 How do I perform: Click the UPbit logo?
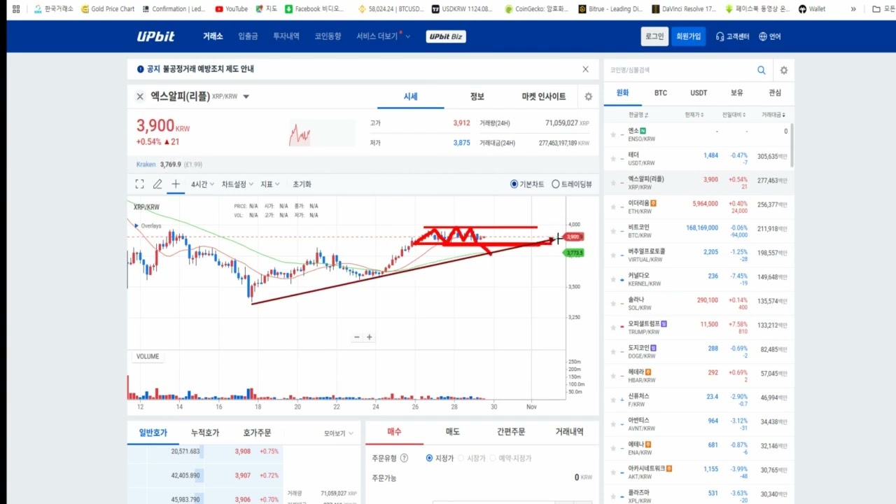coord(156,36)
